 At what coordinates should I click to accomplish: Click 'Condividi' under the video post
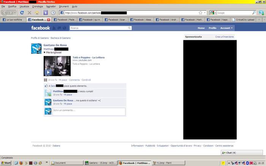(86, 80)
